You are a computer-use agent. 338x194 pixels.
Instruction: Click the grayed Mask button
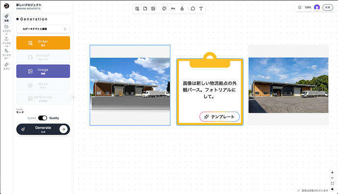click(x=43, y=85)
